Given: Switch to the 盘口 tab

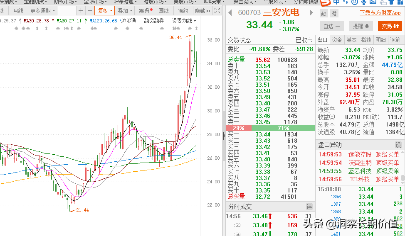Looking at the screenshot, I should (x=322, y=40).
